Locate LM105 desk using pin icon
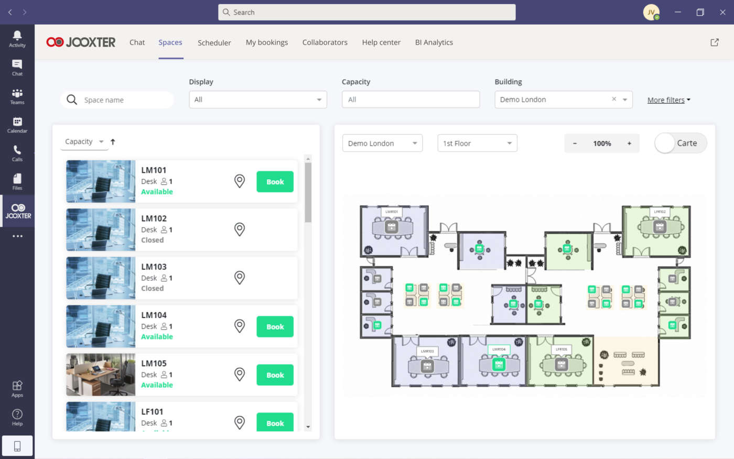This screenshot has height=459, width=734. click(239, 375)
